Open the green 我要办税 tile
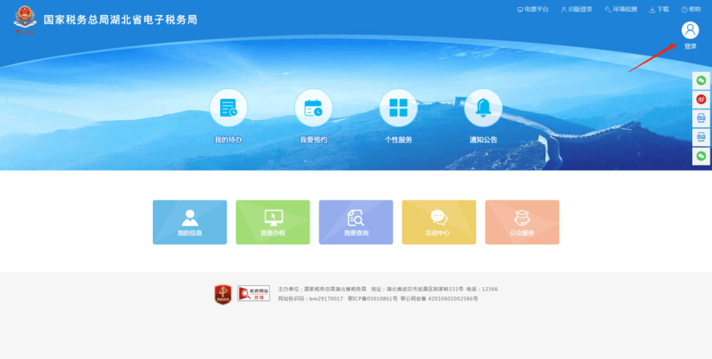 (273, 222)
